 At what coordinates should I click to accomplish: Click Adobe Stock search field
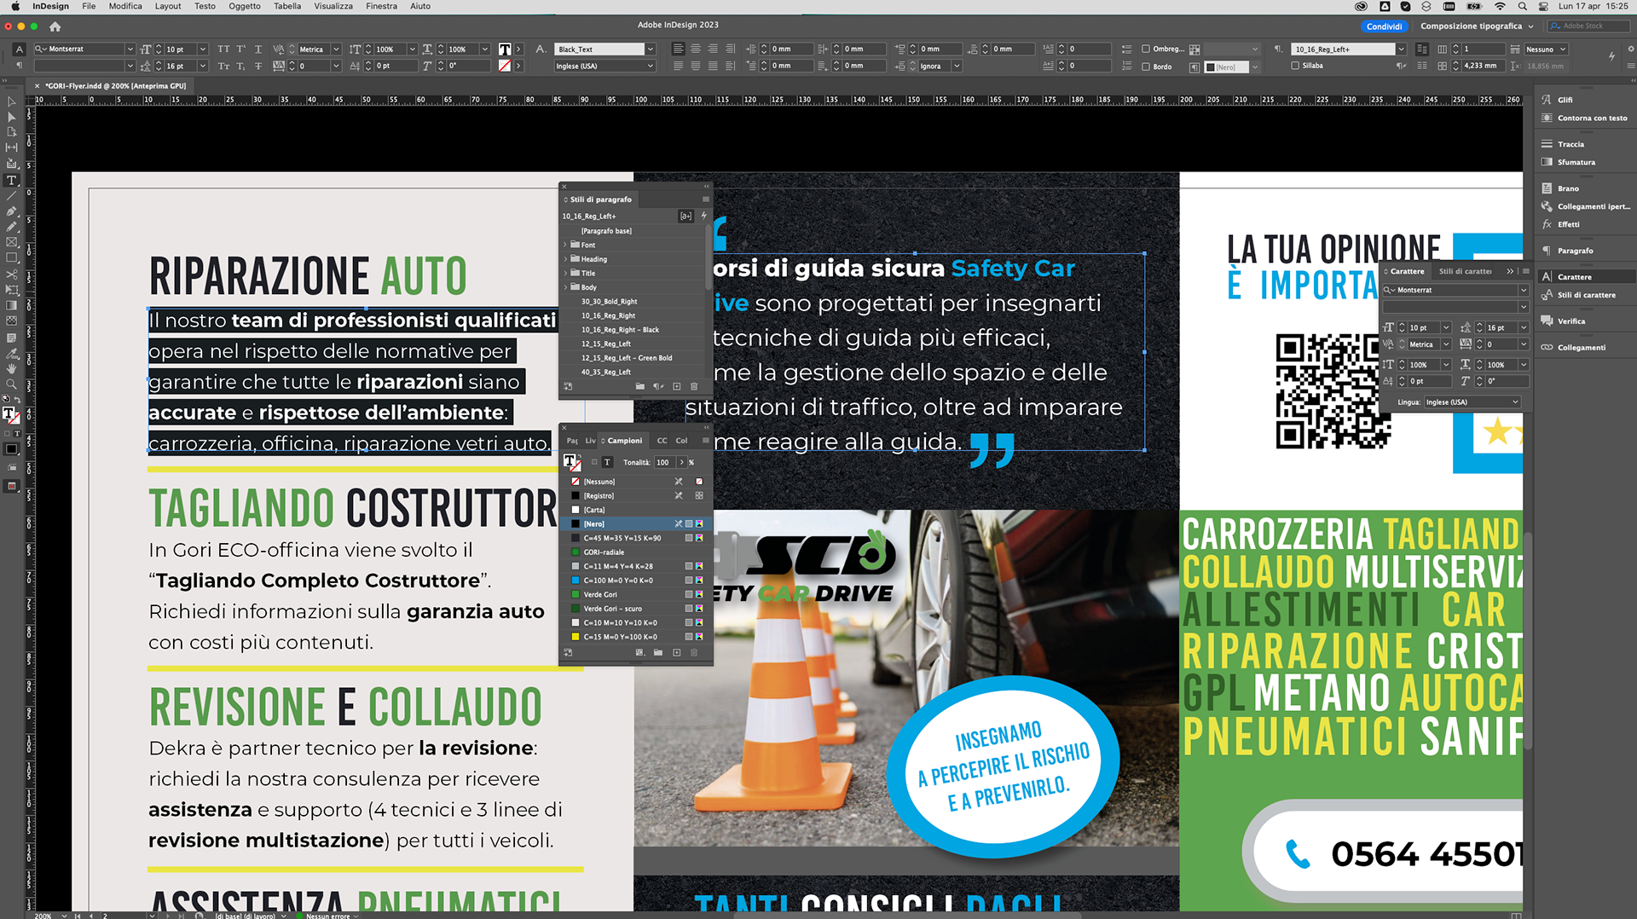(x=1588, y=26)
